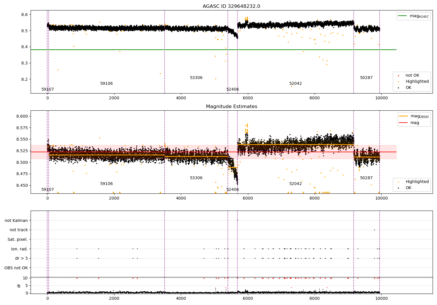Click y-axis tick 8.6 in top plot

[x=24, y=15]
